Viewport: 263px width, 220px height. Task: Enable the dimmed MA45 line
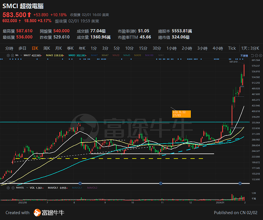(x=127, y=55)
